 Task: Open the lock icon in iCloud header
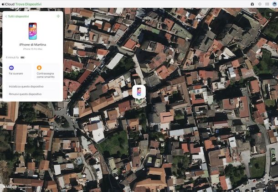[252, 4]
